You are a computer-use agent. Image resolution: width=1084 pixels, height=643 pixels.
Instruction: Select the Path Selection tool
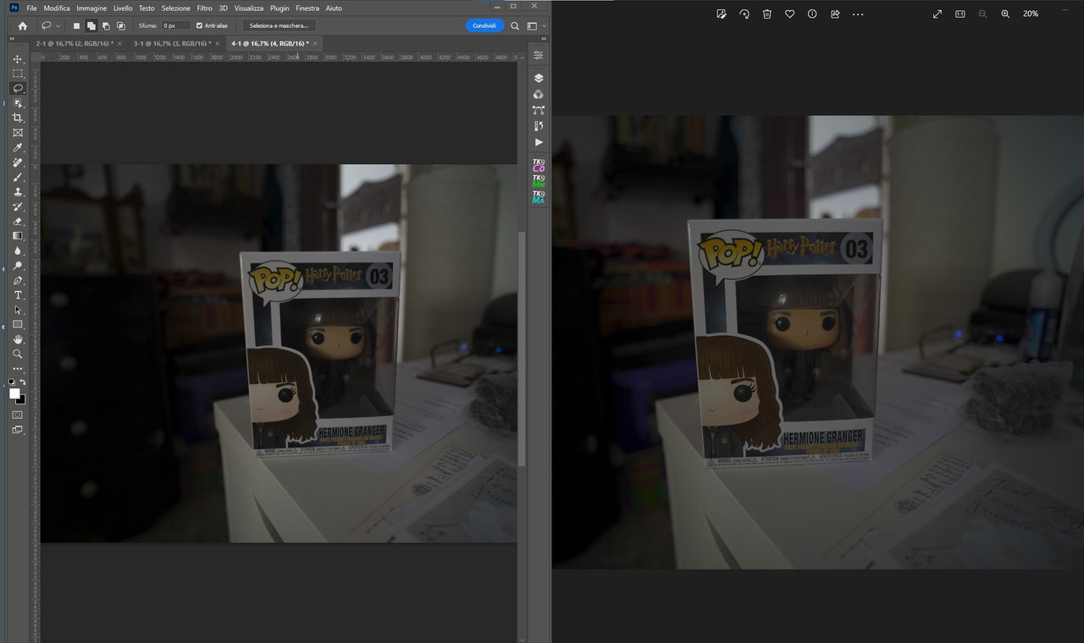click(18, 310)
